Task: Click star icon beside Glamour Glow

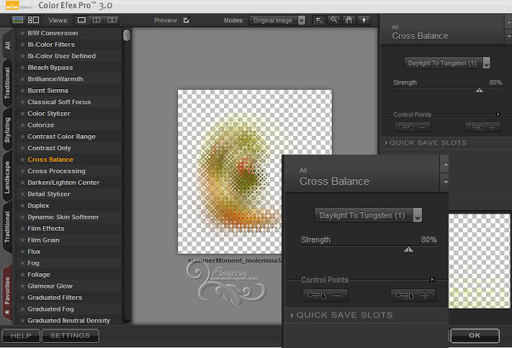Action: (22, 286)
